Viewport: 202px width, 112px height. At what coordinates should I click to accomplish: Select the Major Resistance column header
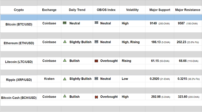pyautogui.click(x=188, y=10)
